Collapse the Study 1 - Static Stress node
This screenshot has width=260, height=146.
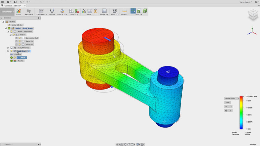[x=6, y=28]
